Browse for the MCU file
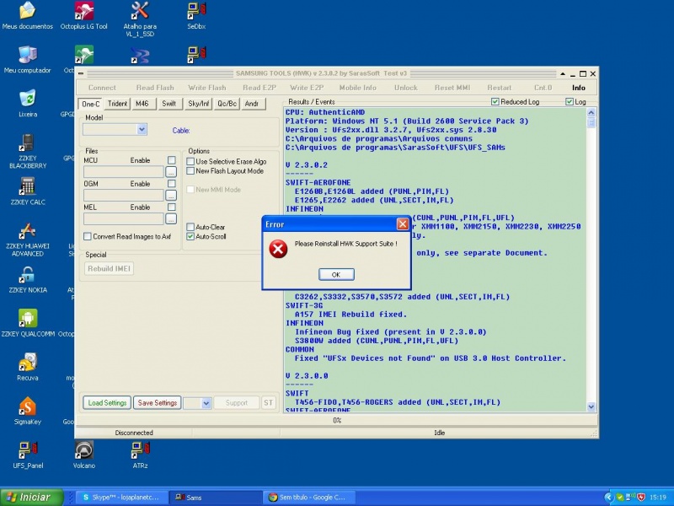 pyautogui.click(x=171, y=172)
